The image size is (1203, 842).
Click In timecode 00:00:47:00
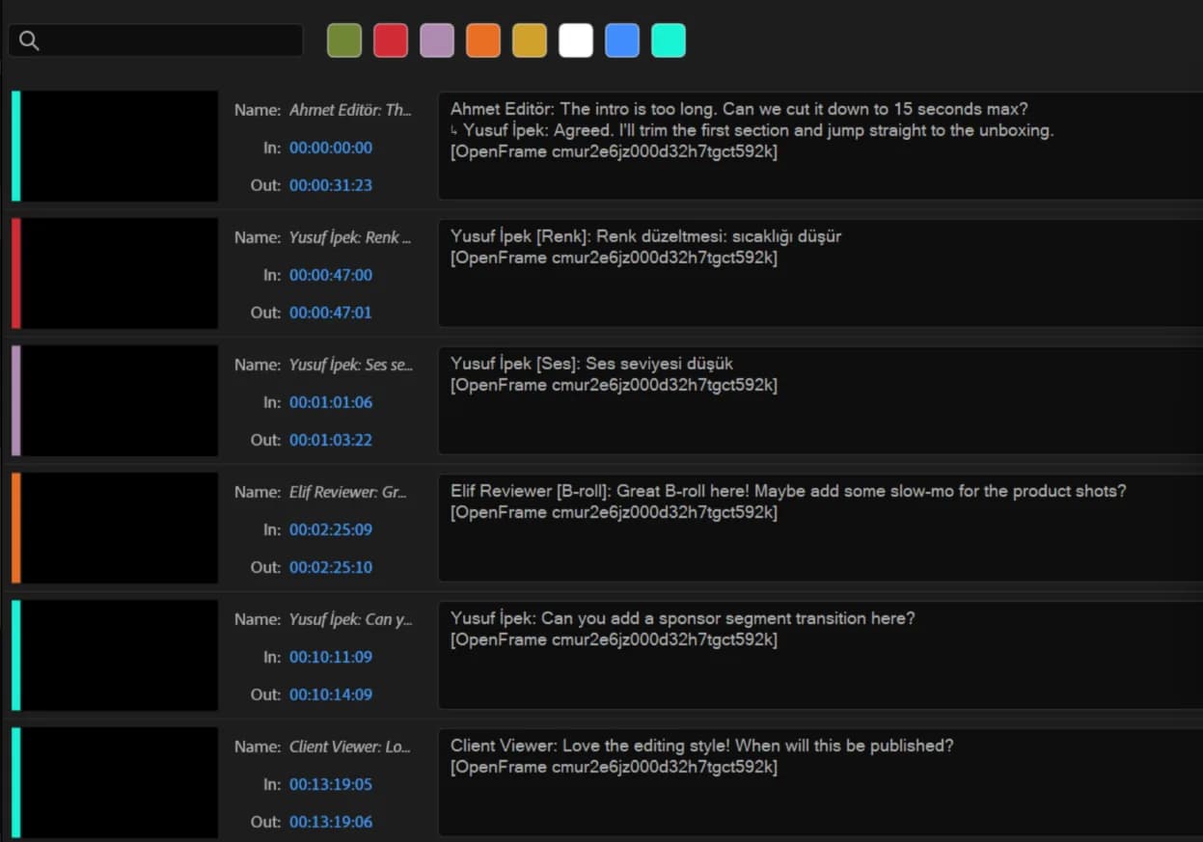coord(331,275)
